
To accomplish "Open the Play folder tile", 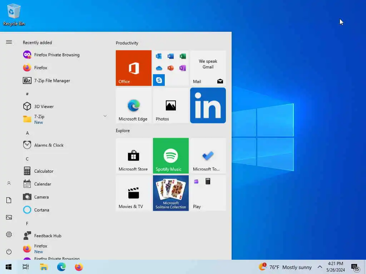I will pyautogui.click(x=208, y=193).
